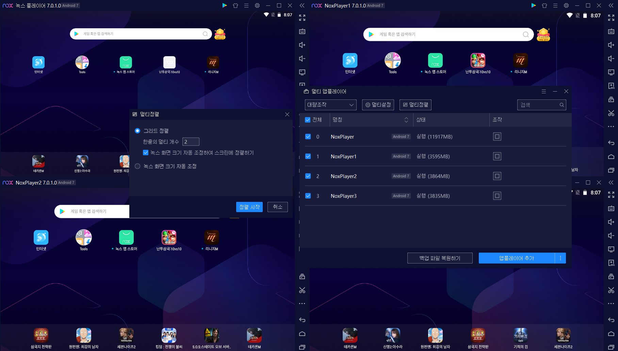Screen dimensions: 618x351
Task: Collapse sidebar arrows of NoxPlayer3 window
Action: pyautogui.click(x=611, y=182)
